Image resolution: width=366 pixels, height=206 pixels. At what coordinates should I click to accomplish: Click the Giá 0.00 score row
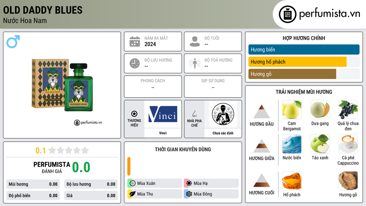[91, 196]
